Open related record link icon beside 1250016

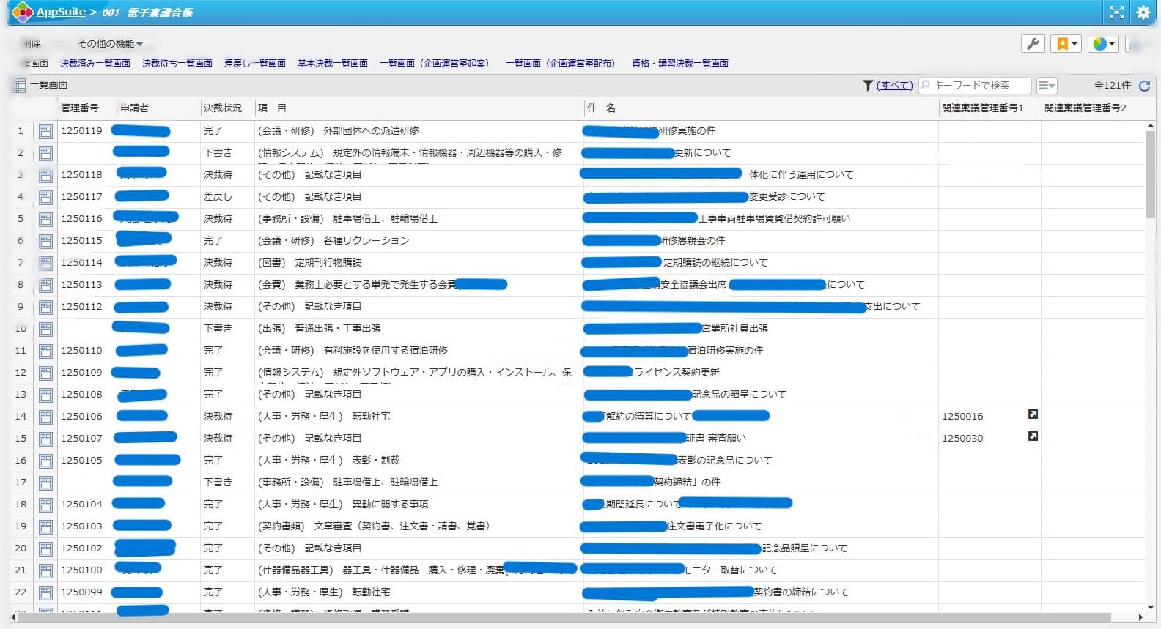[1033, 414]
